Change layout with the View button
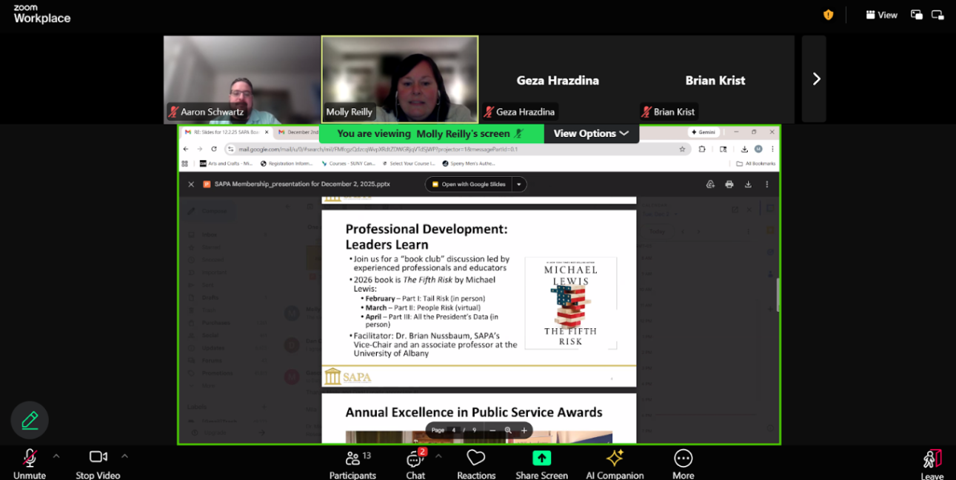956x480 pixels. (x=881, y=15)
